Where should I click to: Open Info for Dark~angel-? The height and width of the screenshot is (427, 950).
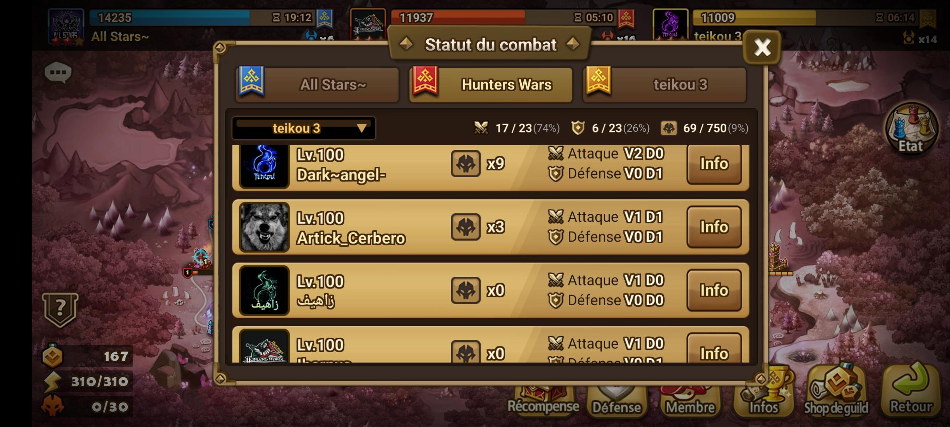(714, 164)
